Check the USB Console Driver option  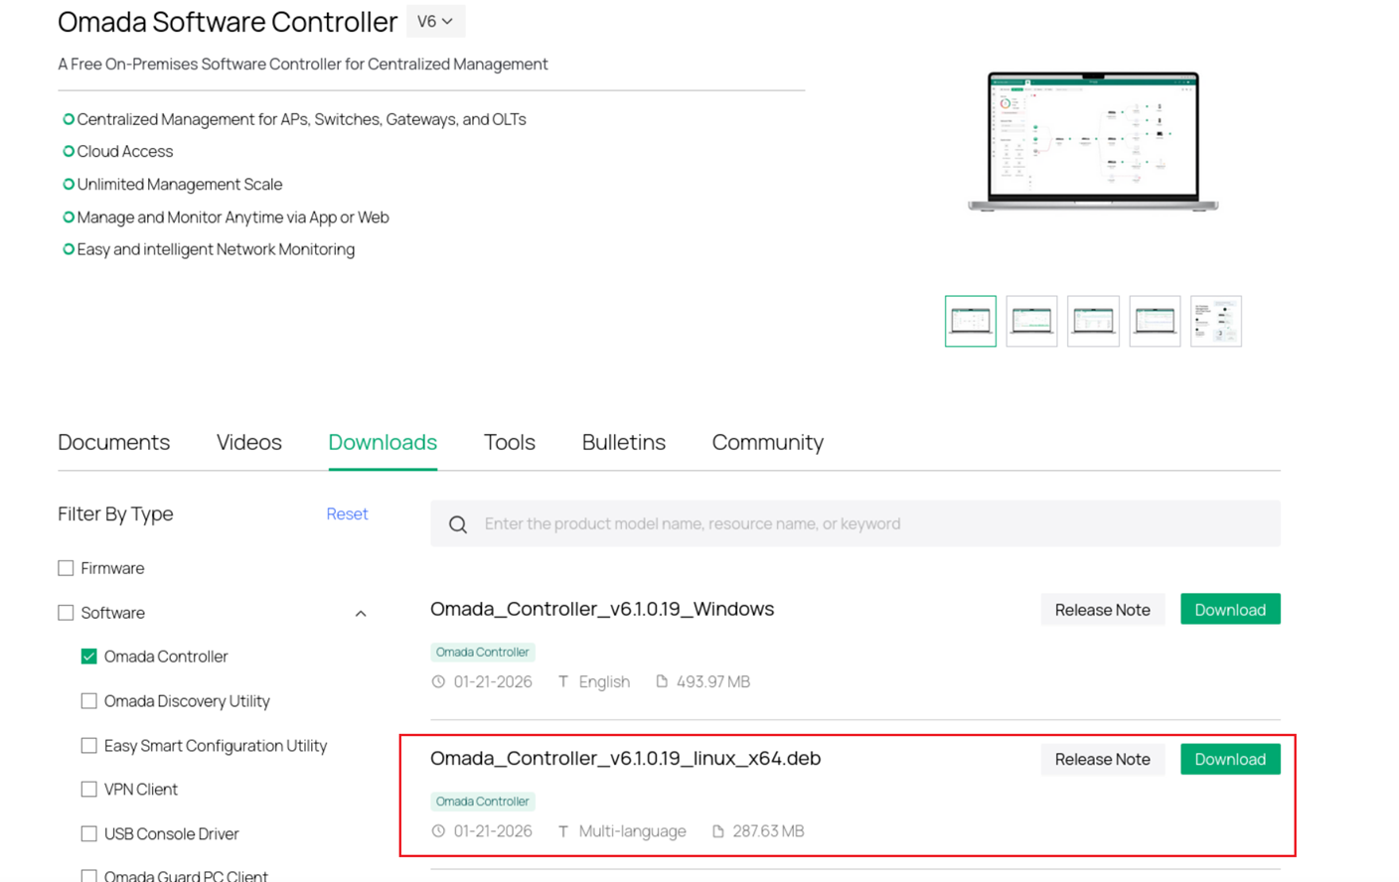88,834
